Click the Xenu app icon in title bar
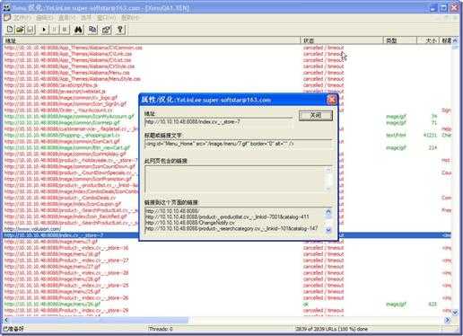Screen dimensions: 463x336 click(6, 7)
